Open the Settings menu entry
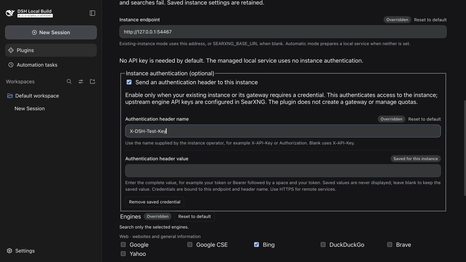 pos(21,251)
